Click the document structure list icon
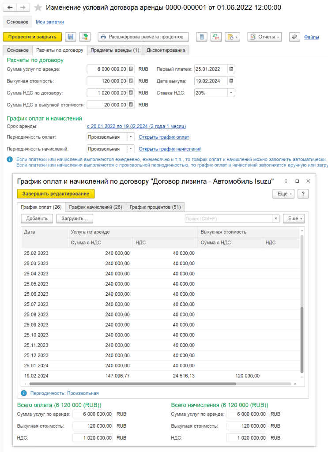This screenshot has height=452, width=328. [202, 37]
